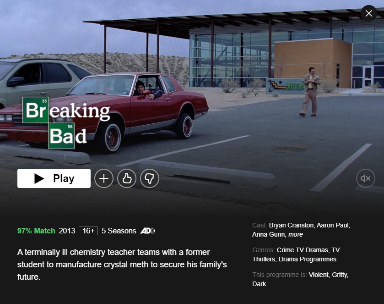Browse Drama Programmes genre
384x304 pixels.
click(x=308, y=259)
